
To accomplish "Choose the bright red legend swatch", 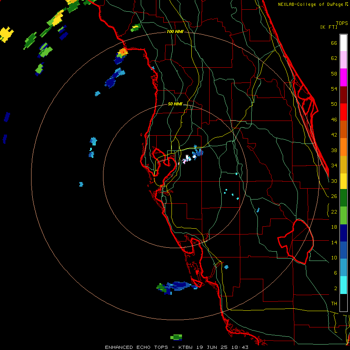I will pos(343,112).
